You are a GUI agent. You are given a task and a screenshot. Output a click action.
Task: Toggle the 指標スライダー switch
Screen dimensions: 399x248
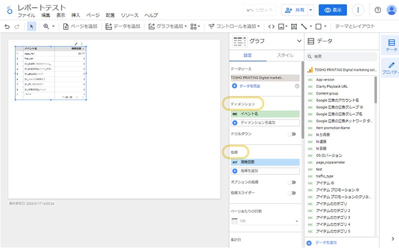[x=292, y=193]
